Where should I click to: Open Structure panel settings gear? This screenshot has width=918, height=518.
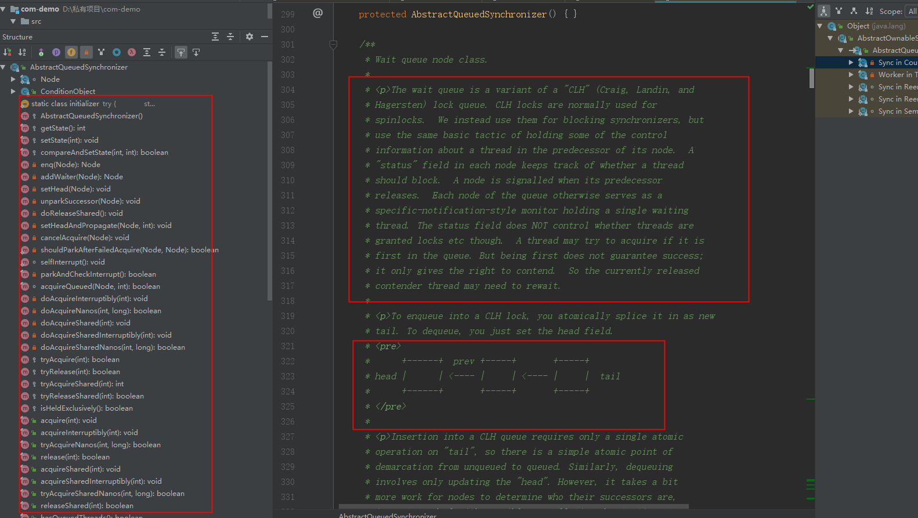tap(250, 37)
